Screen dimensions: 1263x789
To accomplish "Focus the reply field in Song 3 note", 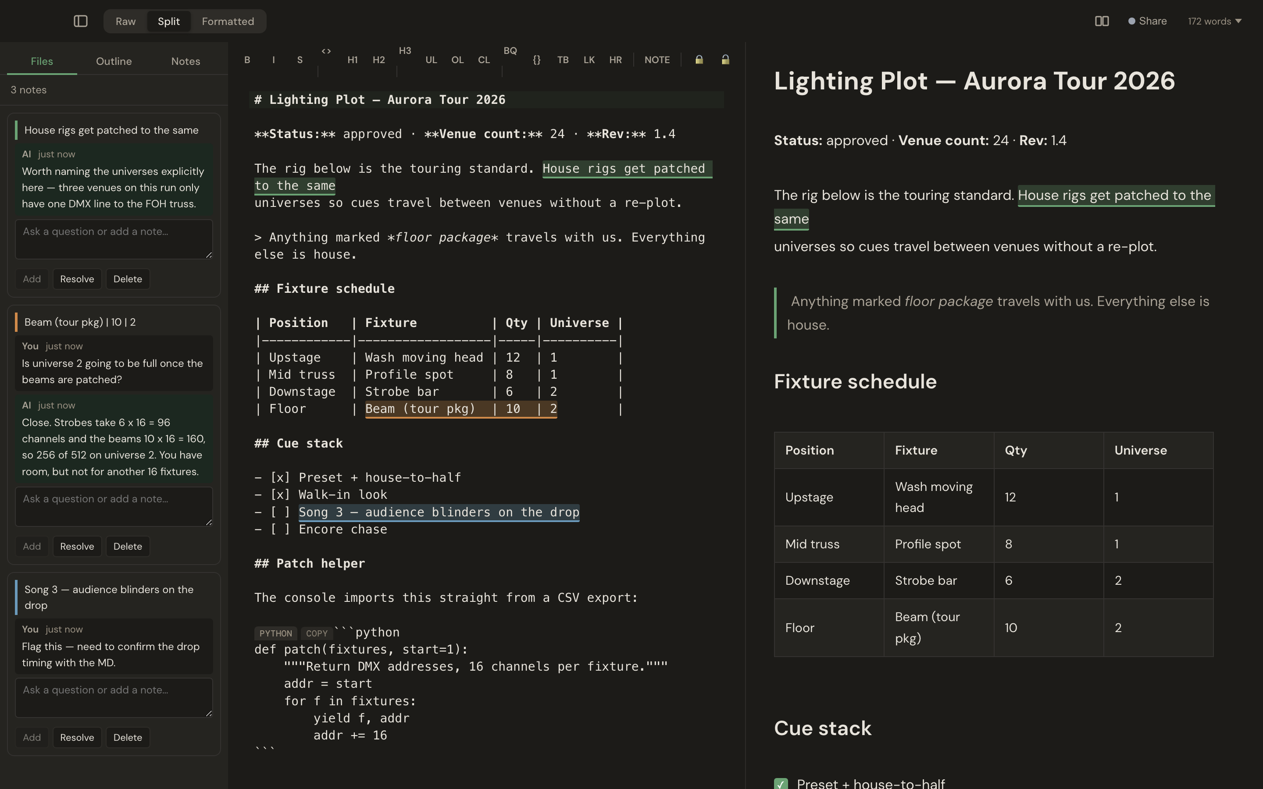I will coord(114,697).
